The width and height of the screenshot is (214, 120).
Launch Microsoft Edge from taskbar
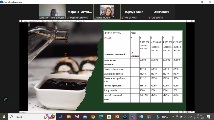point(101,117)
